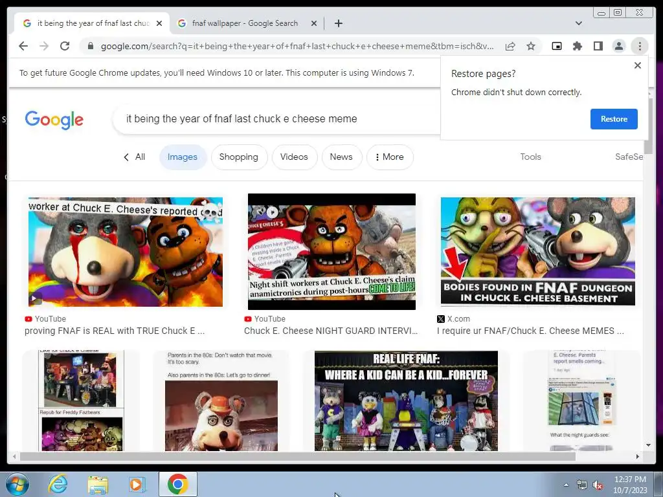Go back to All results

134,157
